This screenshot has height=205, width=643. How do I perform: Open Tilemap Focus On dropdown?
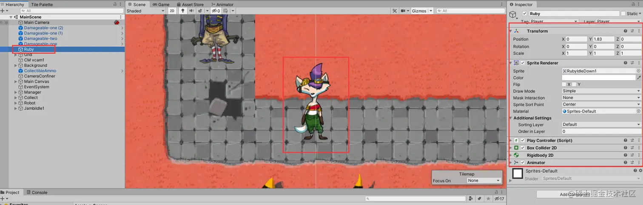click(484, 180)
